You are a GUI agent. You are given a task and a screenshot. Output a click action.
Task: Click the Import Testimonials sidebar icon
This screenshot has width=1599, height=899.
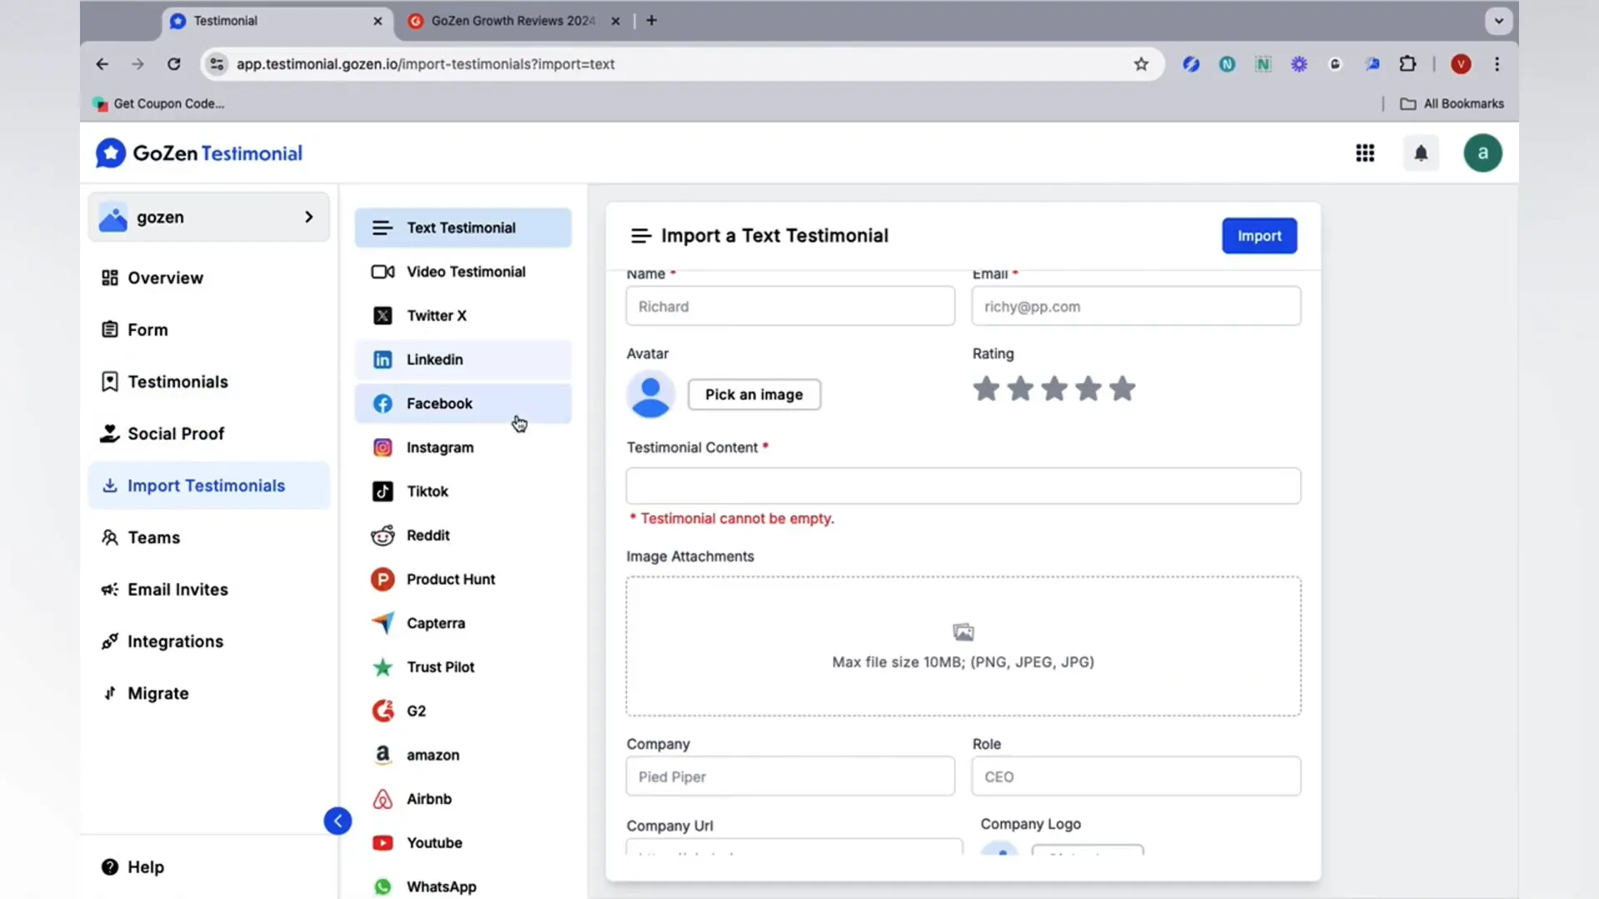click(109, 485)
